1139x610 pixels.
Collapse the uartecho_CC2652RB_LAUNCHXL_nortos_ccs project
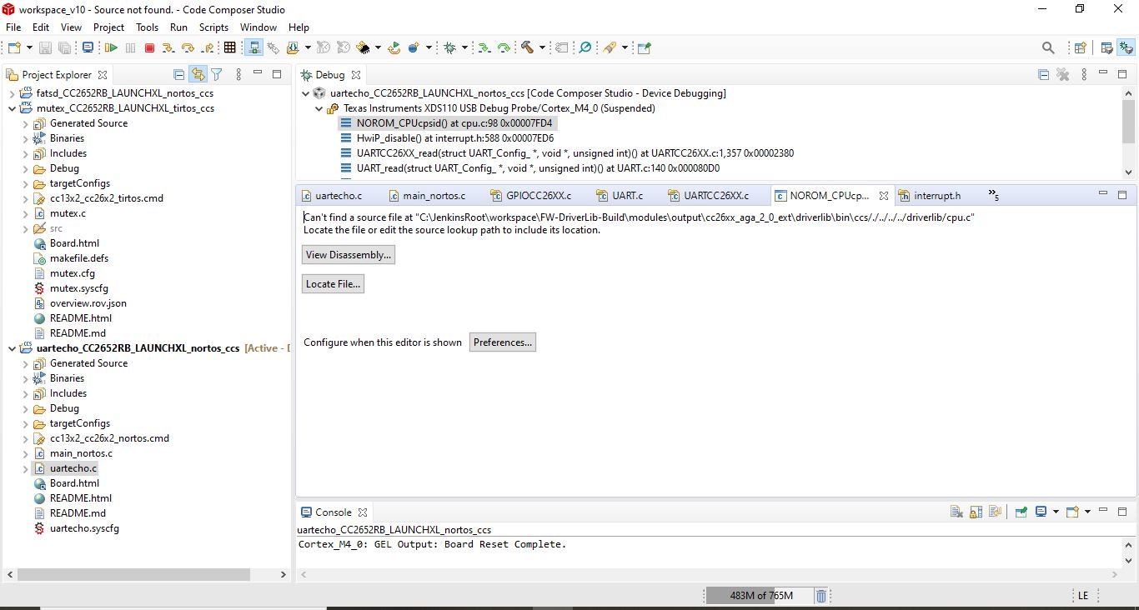coord(12,348)
